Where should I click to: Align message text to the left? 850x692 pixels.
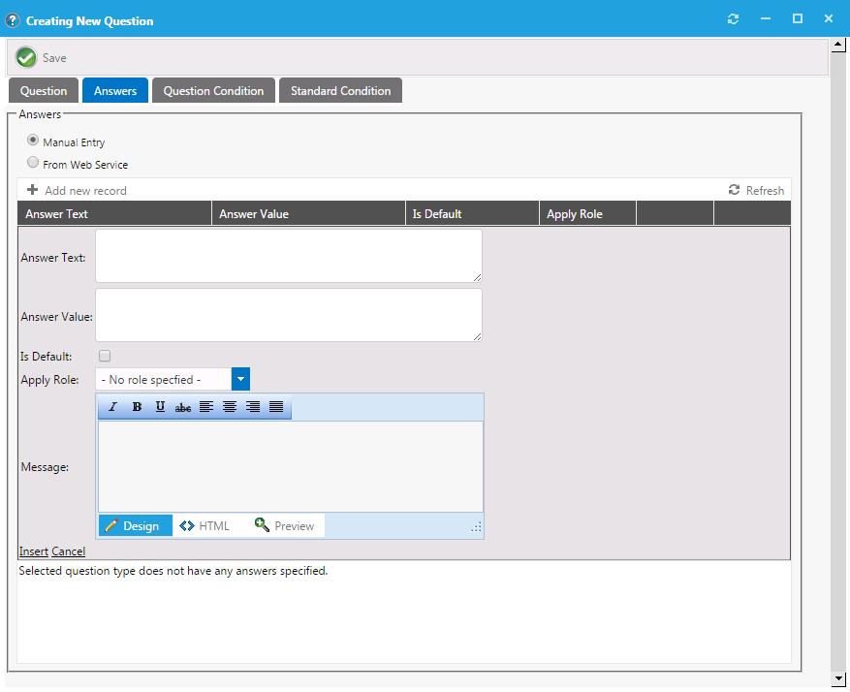(x=206, y=407)
